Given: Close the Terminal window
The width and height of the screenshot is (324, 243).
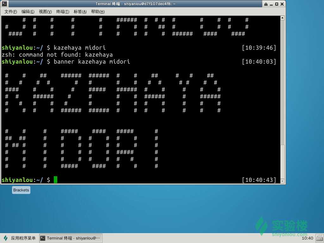Looking at the screenshot, I should (282, 4).
